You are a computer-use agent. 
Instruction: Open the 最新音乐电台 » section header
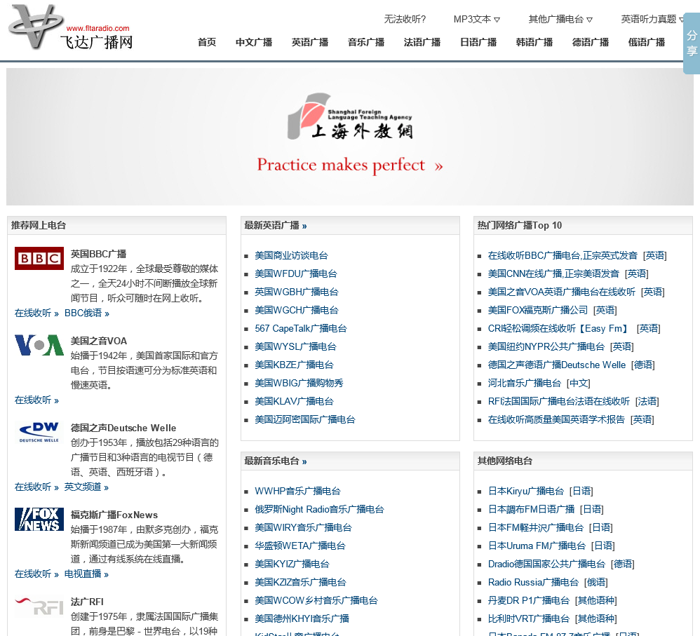point(276,461)
